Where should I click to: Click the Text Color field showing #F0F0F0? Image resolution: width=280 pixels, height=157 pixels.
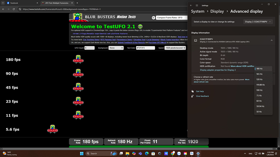[145, 48]
